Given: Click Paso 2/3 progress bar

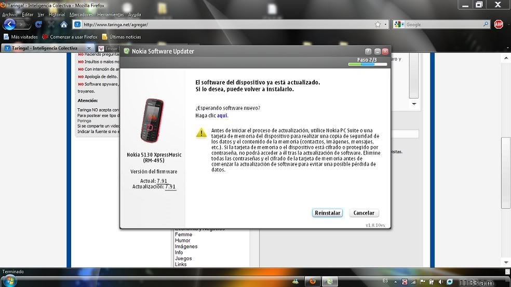Looking at the screenshot, I should (x=367, y=64).
